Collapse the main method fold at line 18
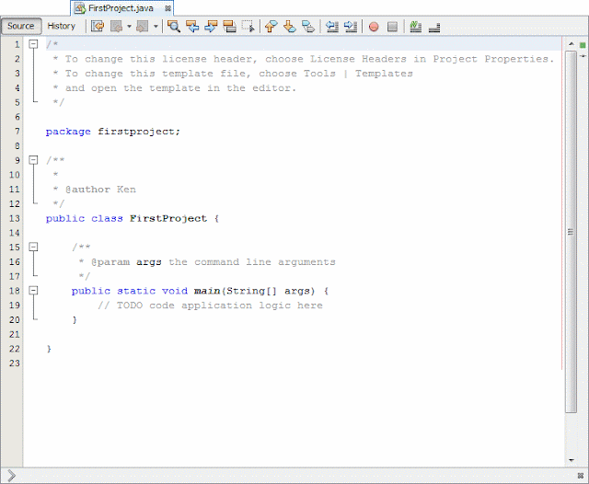This screenshot has height=484, width=589. pos(33,290)
